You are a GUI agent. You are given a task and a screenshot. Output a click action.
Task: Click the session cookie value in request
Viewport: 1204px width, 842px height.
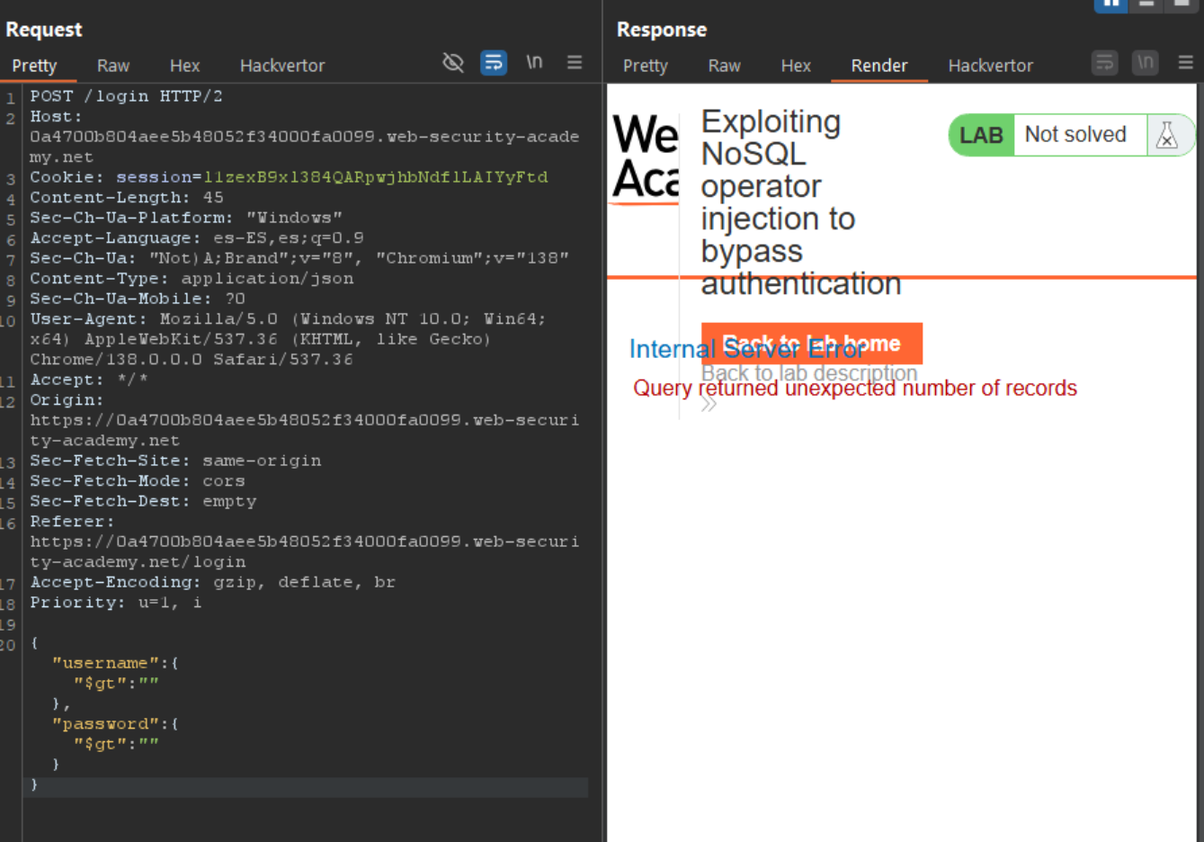pyautogui.click(x=376, y=177)
